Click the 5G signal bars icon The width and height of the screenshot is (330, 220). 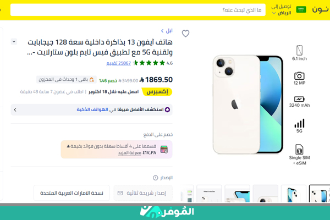pyautogui.click(x=299, y=123)
